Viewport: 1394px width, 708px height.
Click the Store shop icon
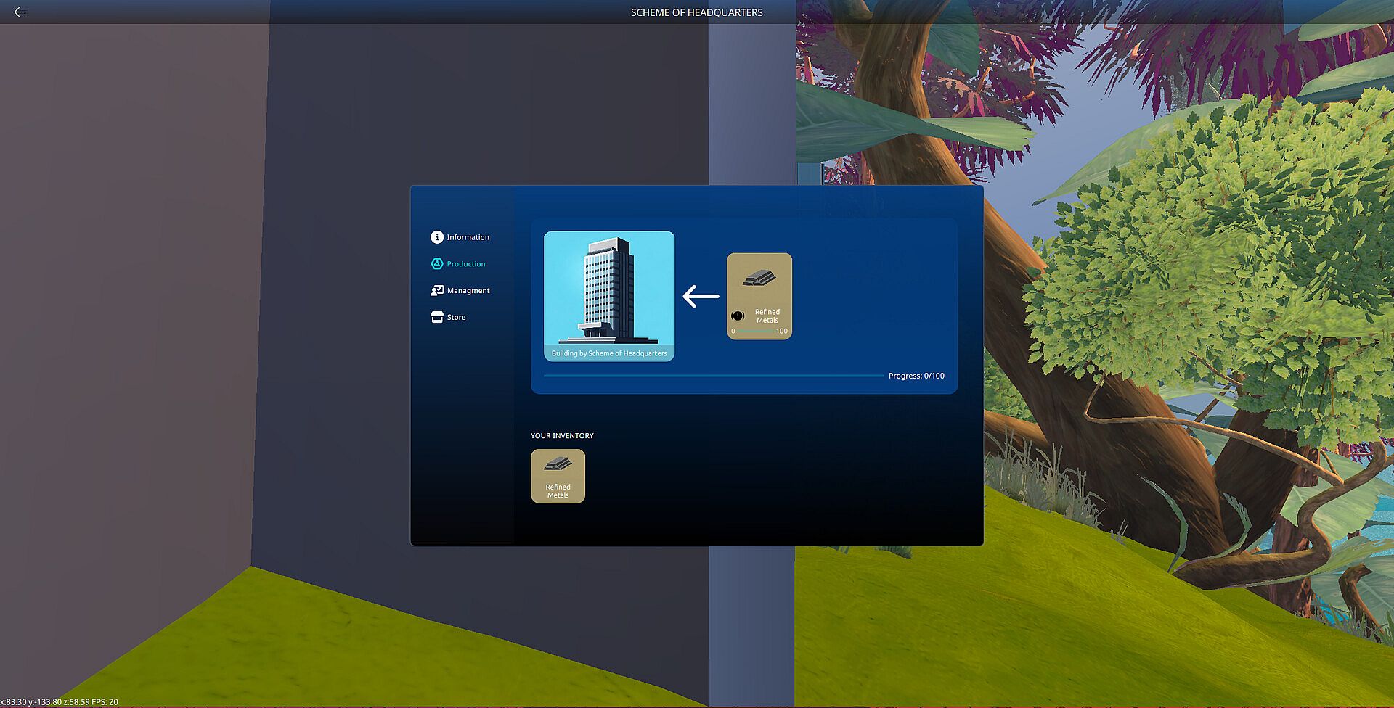tap(436, 317)
